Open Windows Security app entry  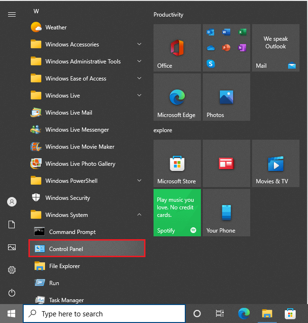(67, 198)
